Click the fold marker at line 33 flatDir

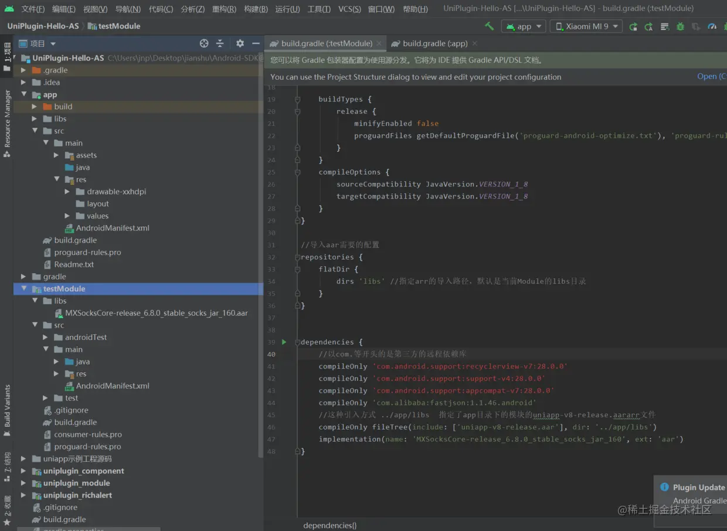click(x=297, y=269)
